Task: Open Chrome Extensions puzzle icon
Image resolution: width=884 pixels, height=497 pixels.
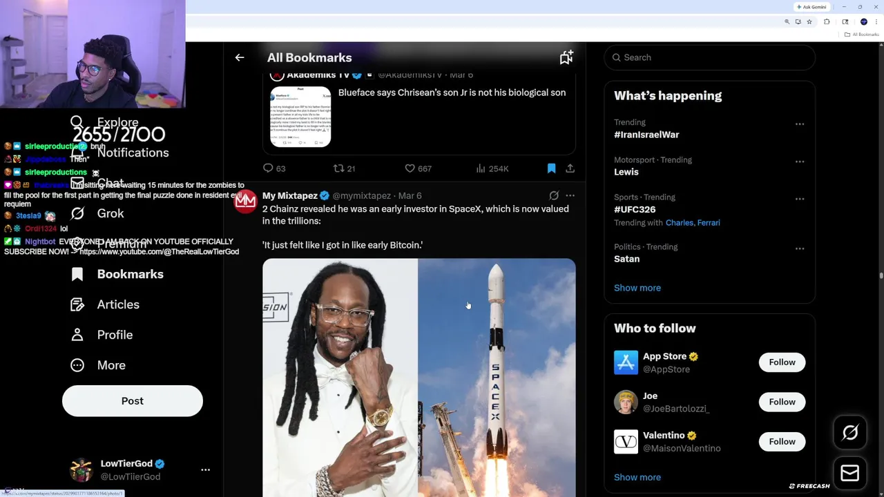Action: point(827,22)
